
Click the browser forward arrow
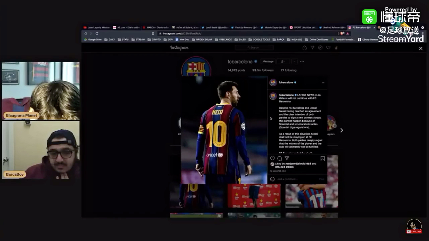91,33
